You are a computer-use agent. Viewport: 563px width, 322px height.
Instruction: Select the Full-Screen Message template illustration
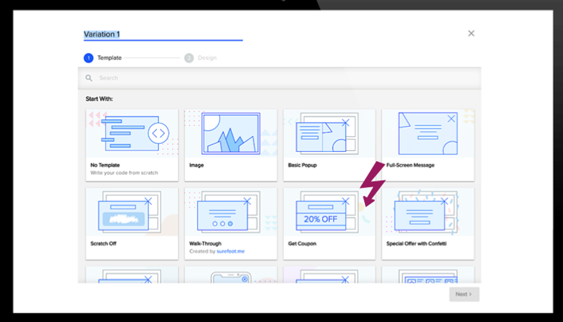point(428,133)
